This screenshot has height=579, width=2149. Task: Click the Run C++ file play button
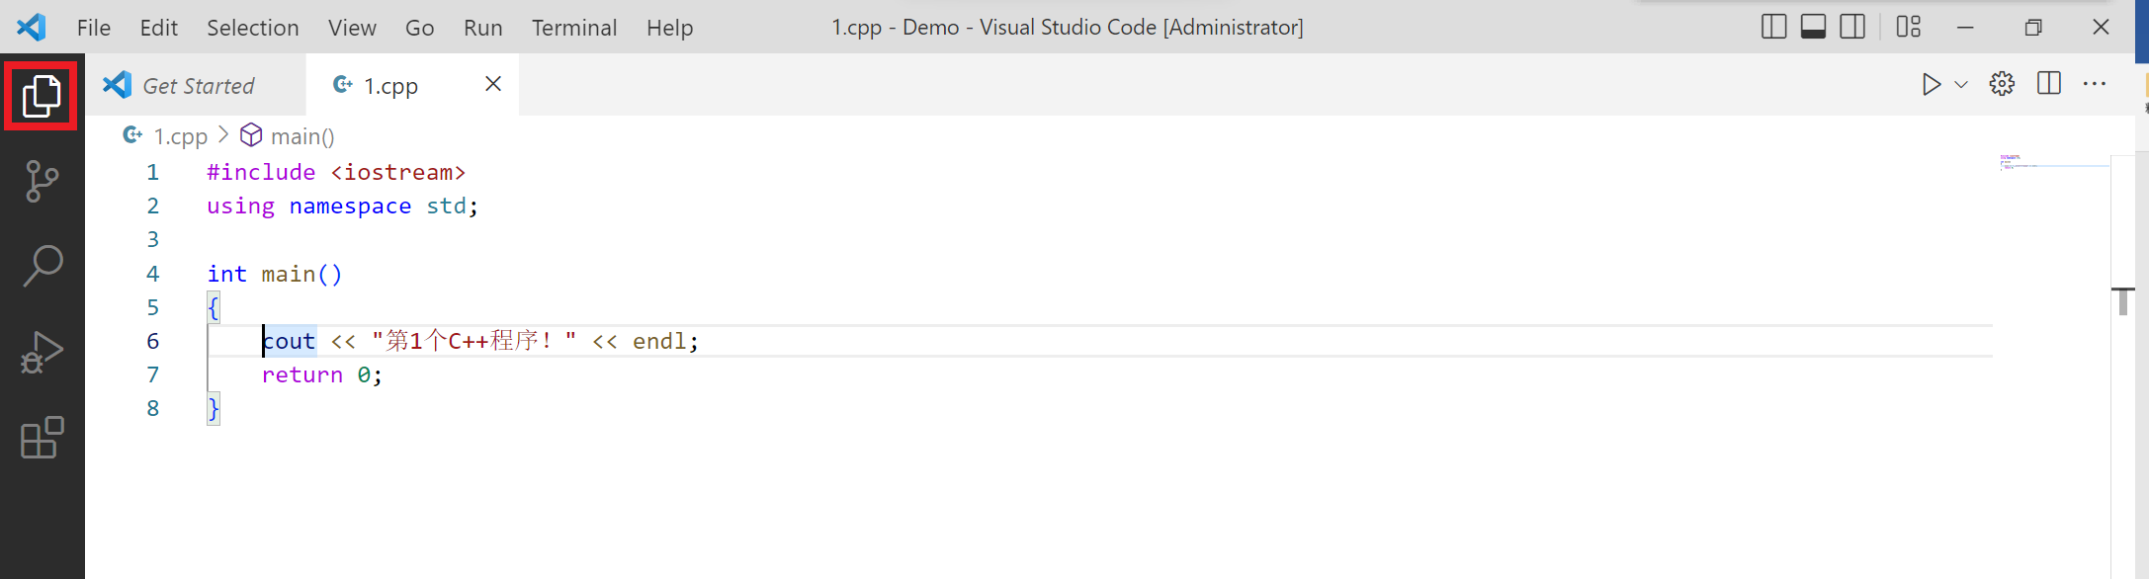pos(1931,85)
